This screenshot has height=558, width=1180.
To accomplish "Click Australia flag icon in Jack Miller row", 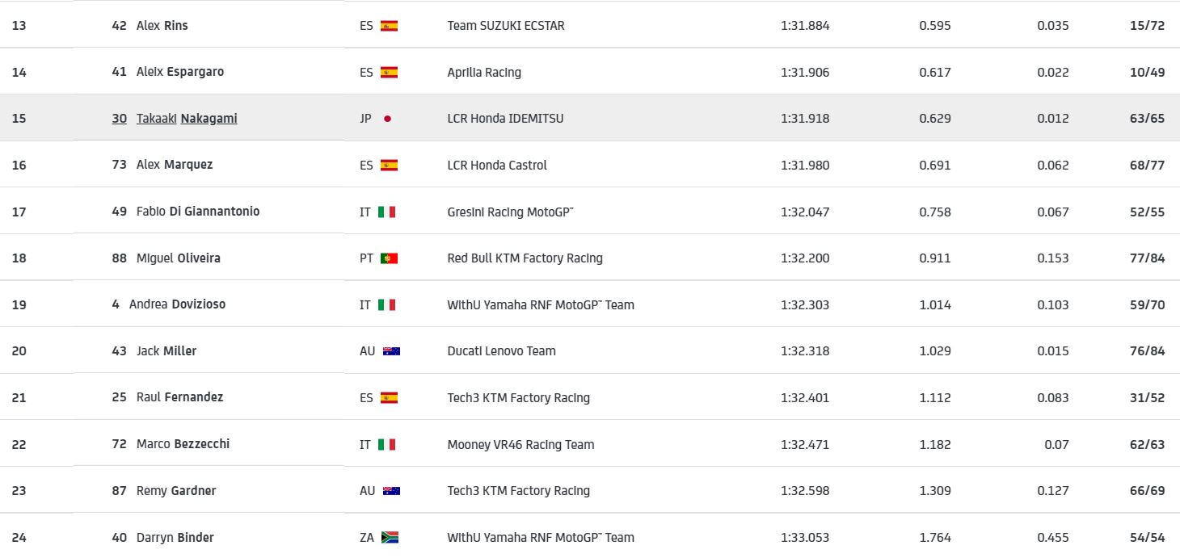I will click(391, 351).
